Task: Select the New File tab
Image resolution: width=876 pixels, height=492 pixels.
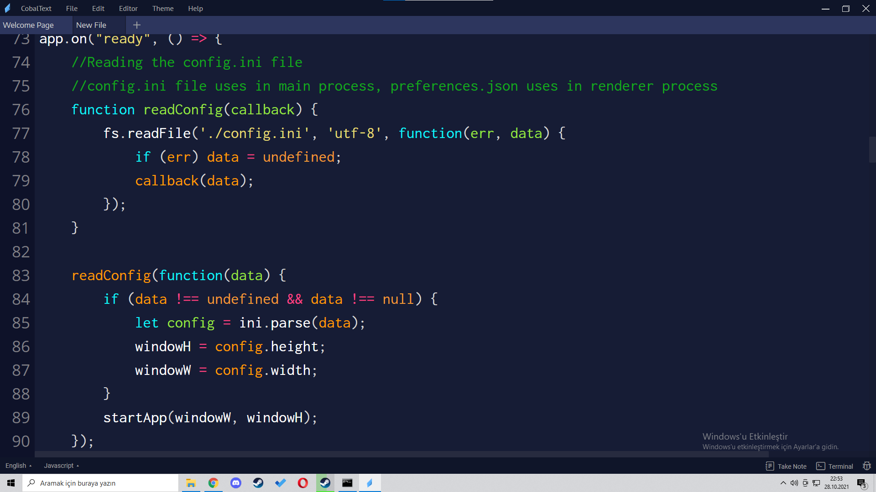Action: tap(91, 25)
